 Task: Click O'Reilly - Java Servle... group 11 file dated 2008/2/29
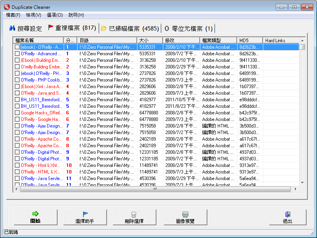[x=156, y=178]
